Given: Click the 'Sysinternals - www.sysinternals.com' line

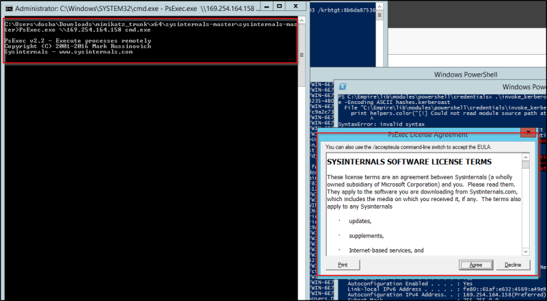Looking at the screenshot, I should 68,52.
